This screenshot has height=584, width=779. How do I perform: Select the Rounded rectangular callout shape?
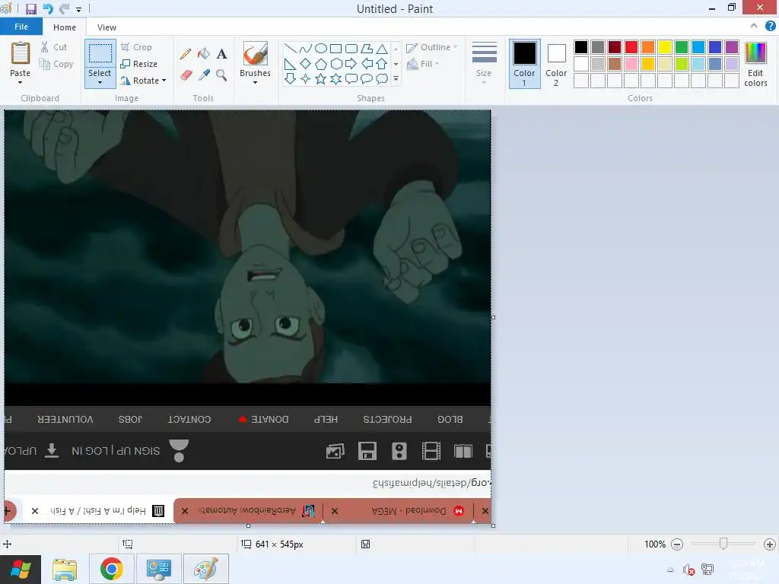351,79
